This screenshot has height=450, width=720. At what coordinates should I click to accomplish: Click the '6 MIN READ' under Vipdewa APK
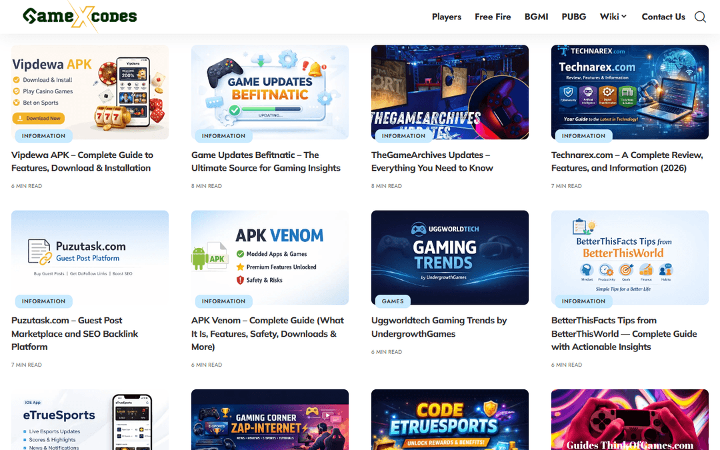pyautogui.click(x=27, y=186)
